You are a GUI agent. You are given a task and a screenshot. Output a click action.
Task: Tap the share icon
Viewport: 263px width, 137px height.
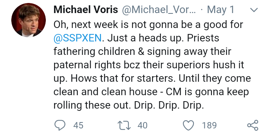pos(252,125)
